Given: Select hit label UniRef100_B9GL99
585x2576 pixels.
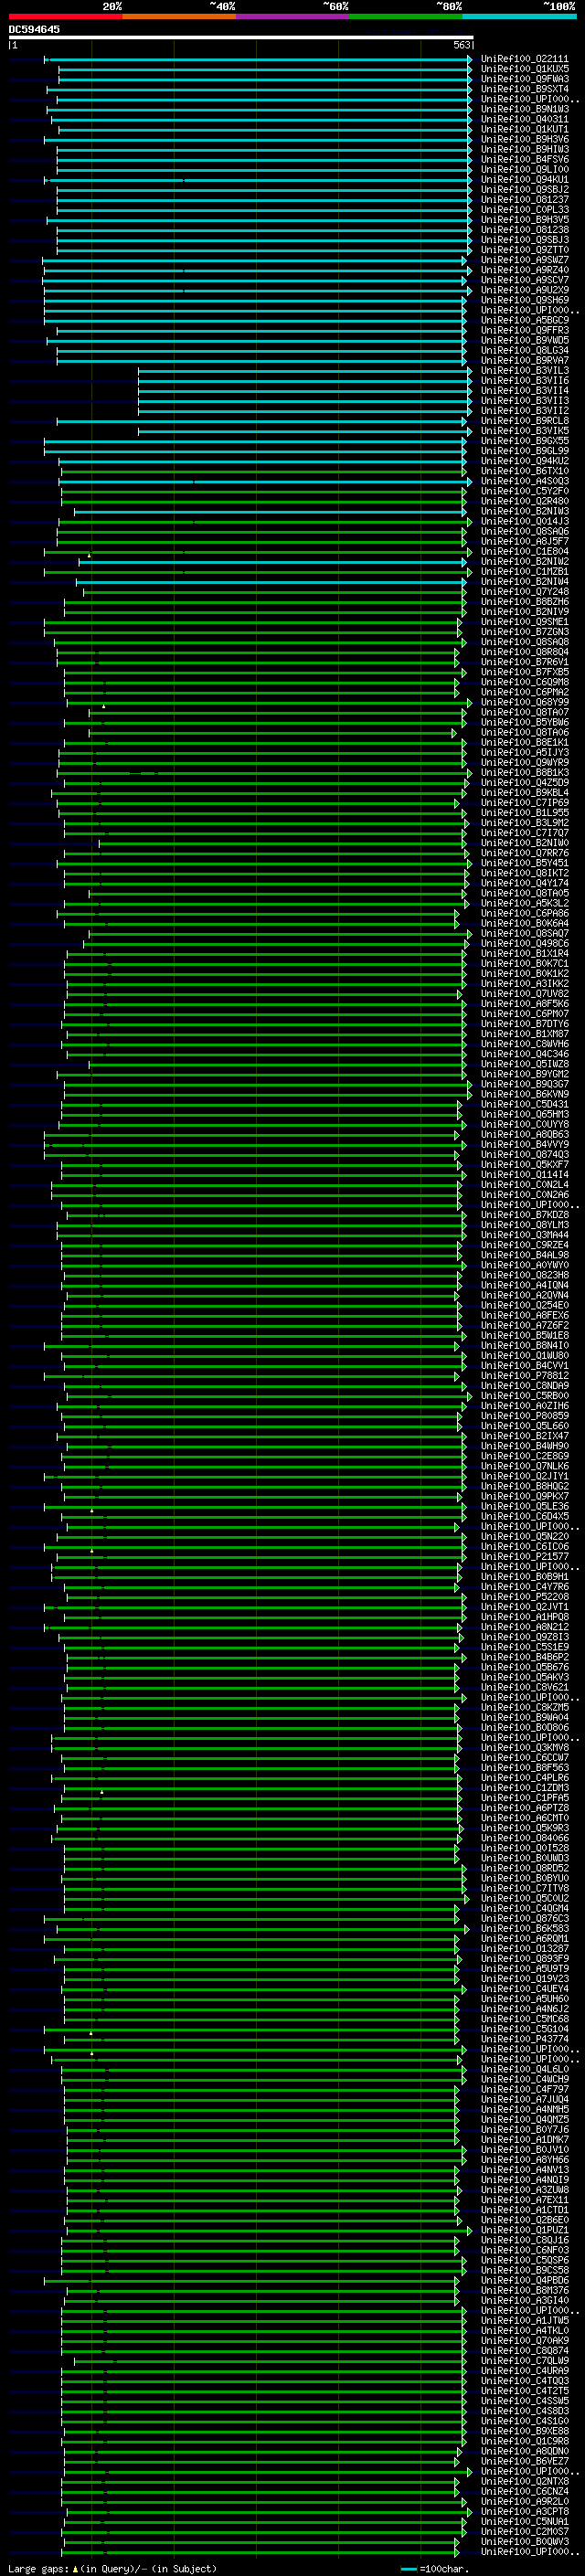Looking at the screenshot, I should (525, 451).
